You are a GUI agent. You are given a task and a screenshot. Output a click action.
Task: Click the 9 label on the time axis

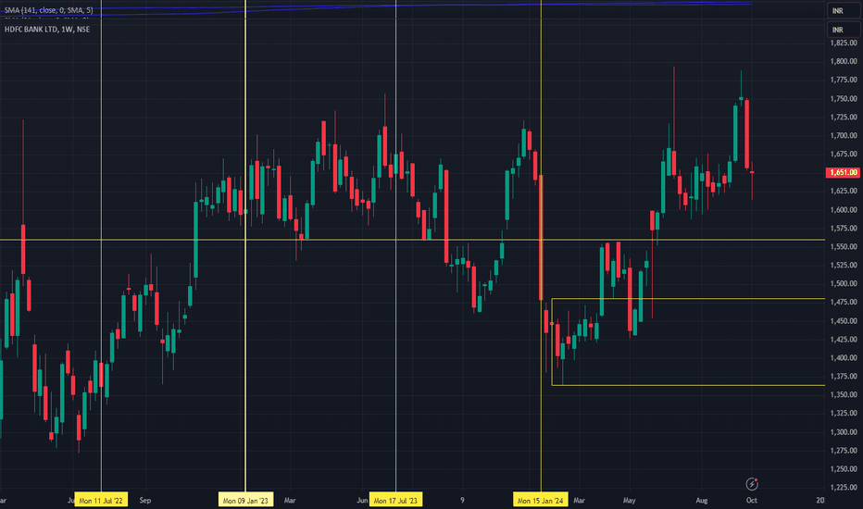pyautogui.click(x=462, y=500)
